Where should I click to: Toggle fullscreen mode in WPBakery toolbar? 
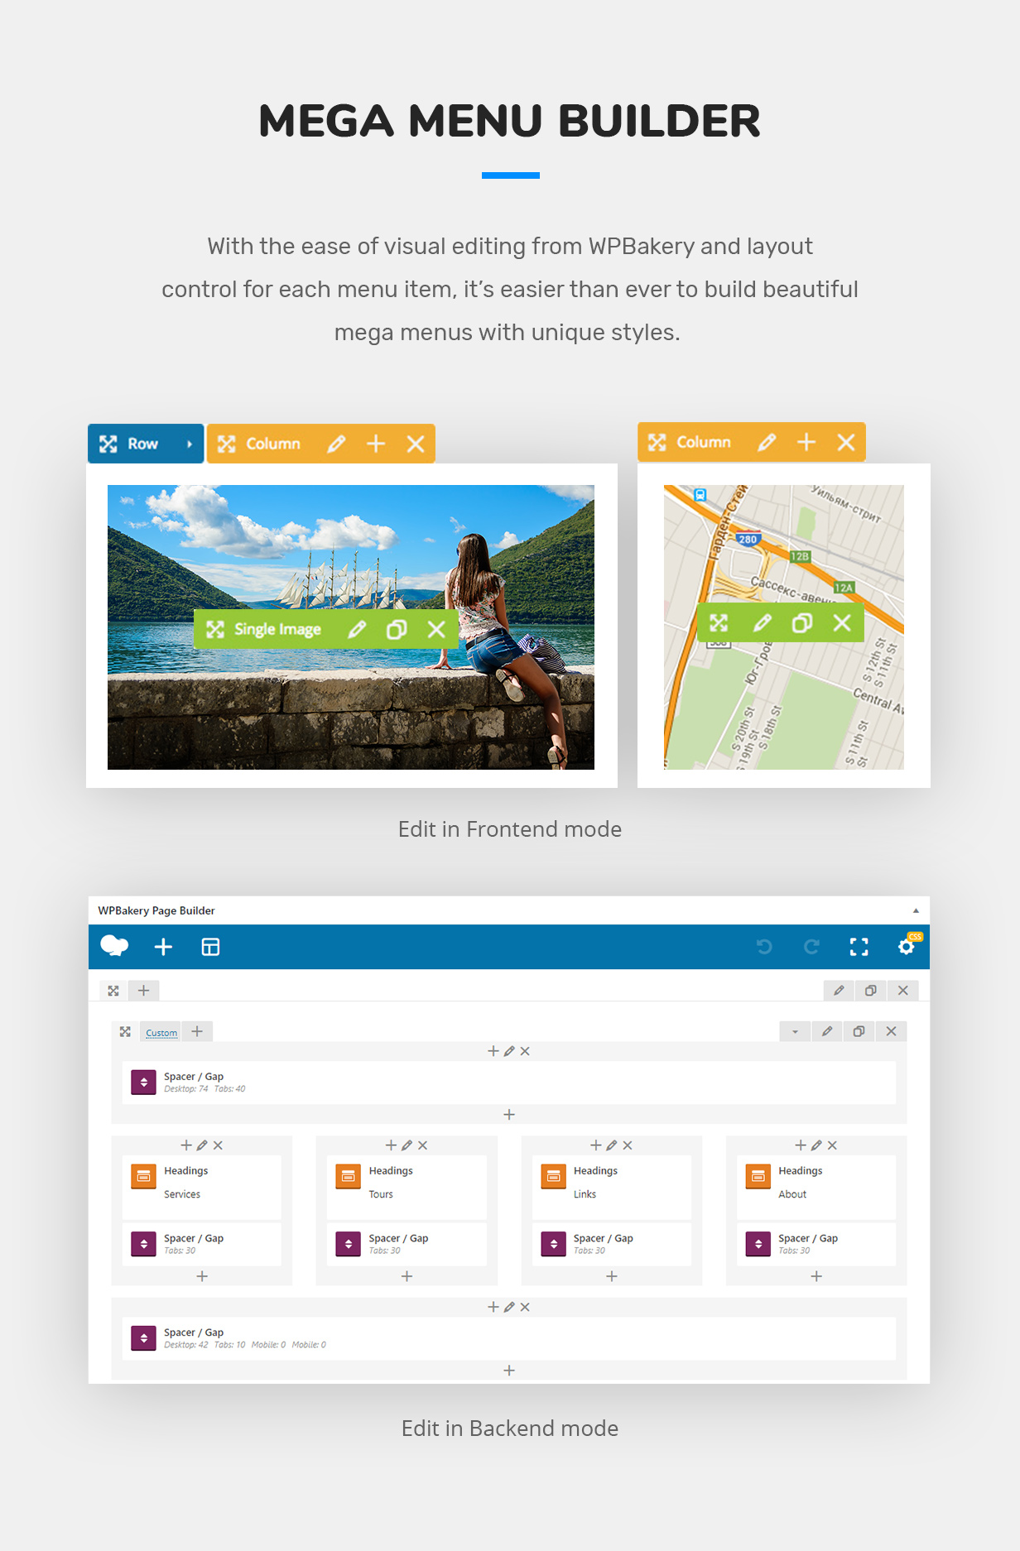(859, 947)
